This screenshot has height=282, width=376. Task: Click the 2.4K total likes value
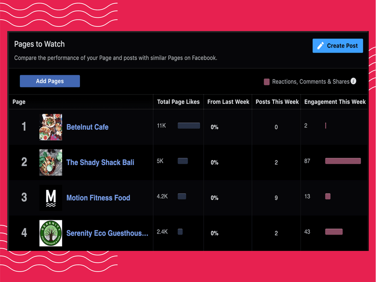(x=162, y=232)
